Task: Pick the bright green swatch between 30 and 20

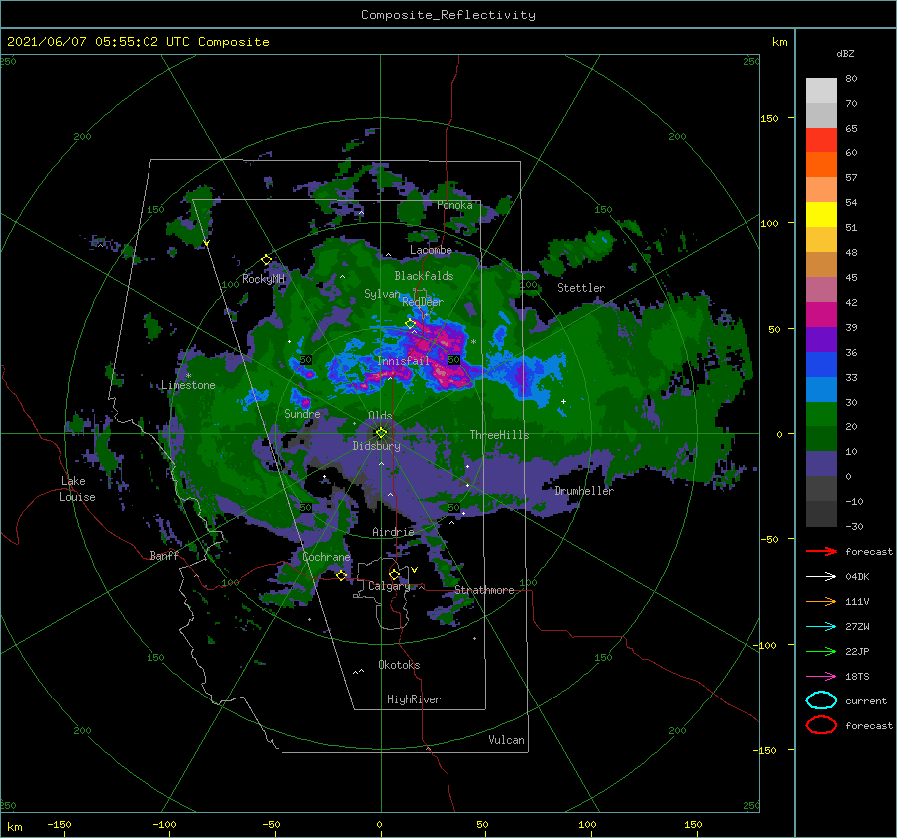Action: coord(821,415)
